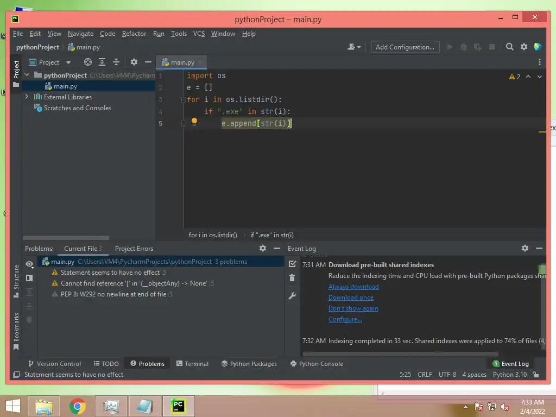
Task: Jump to previous highlighted error arrow
Action: pos(528,77)
